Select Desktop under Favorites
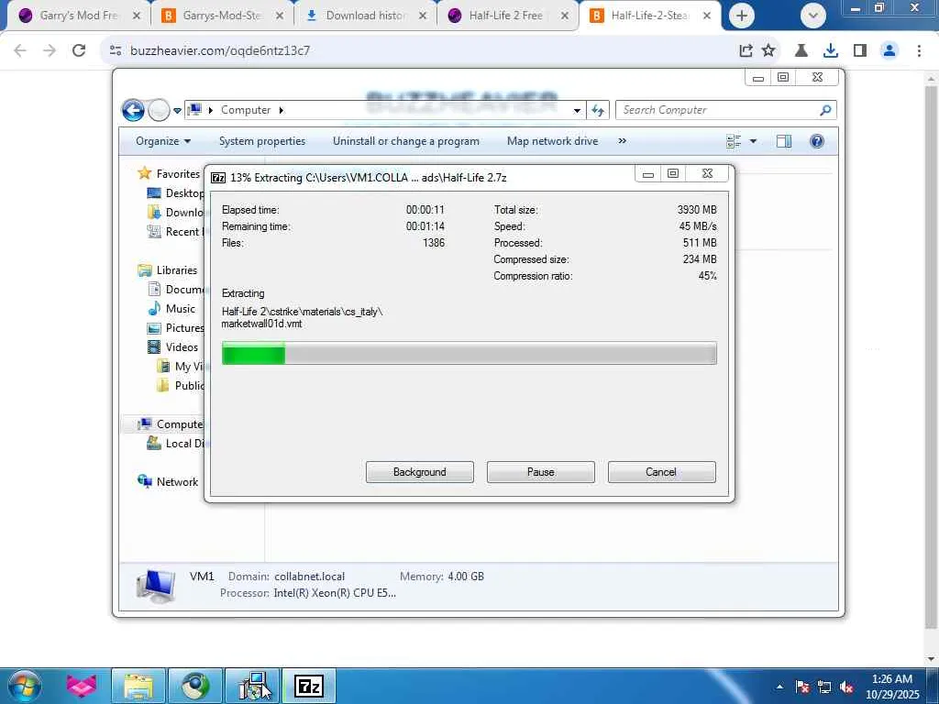This screenshot has height=704, width=939. click(175, 192)
